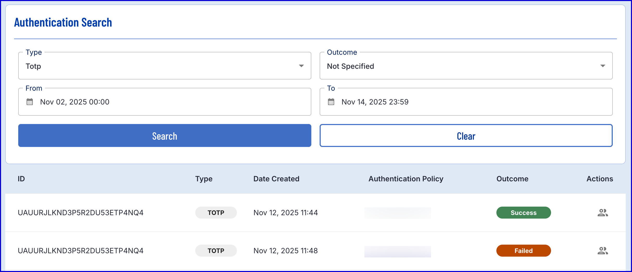Open users action for the Failed row
This screenshot has width=632, height=272.
[x=603, y=251]
